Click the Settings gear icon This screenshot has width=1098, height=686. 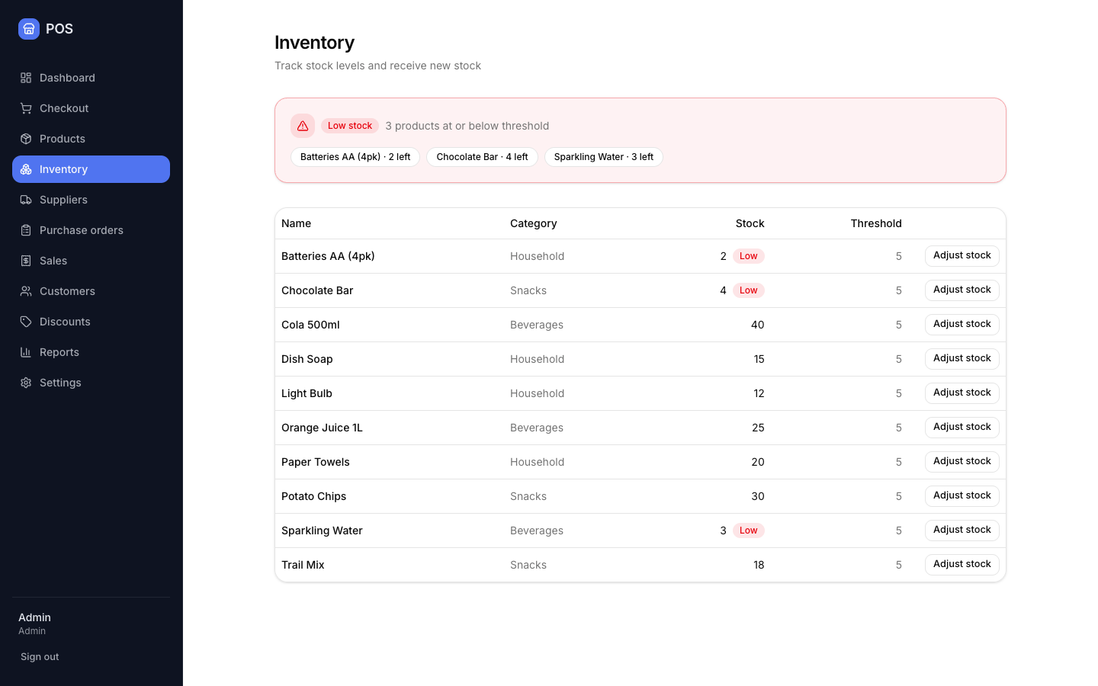coord(26,383)
